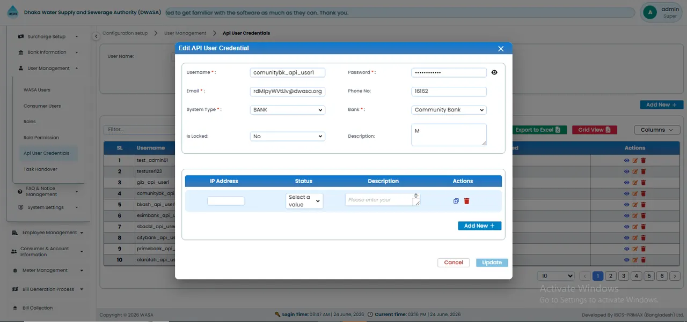Click the DWASA logo
This screenshot has height=322, width=687.
click(12, 13)
